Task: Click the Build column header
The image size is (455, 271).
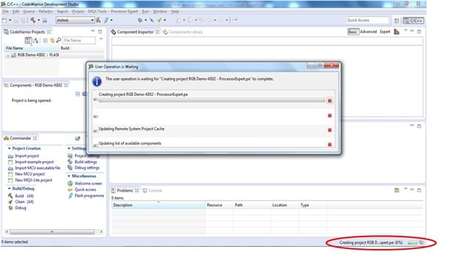Action: pyautogui.click(x=65, y=48)
